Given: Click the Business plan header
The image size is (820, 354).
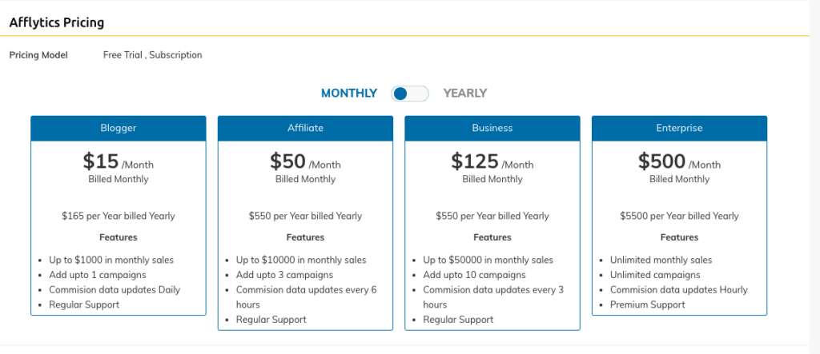Looking at the screenshot, I should tap(492, 128).
